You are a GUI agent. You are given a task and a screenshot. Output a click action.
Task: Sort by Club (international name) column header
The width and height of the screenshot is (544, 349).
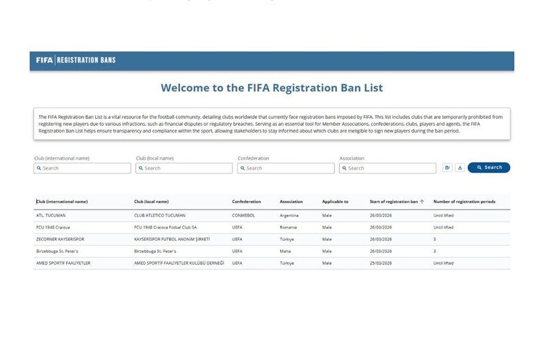(x=62, y=201)
